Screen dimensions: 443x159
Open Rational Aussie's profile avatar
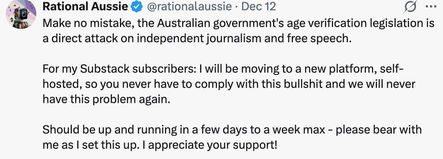coord(21,14)
